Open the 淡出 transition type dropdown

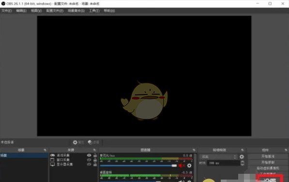[218, 156]
